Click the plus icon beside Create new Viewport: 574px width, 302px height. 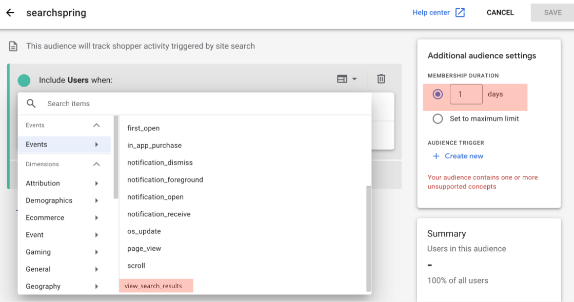436,156
